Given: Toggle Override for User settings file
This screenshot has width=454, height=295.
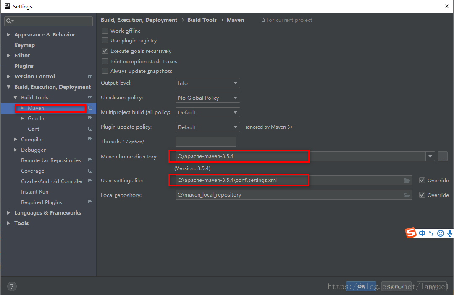Looking at the screenshot, I should click(422, 180).
